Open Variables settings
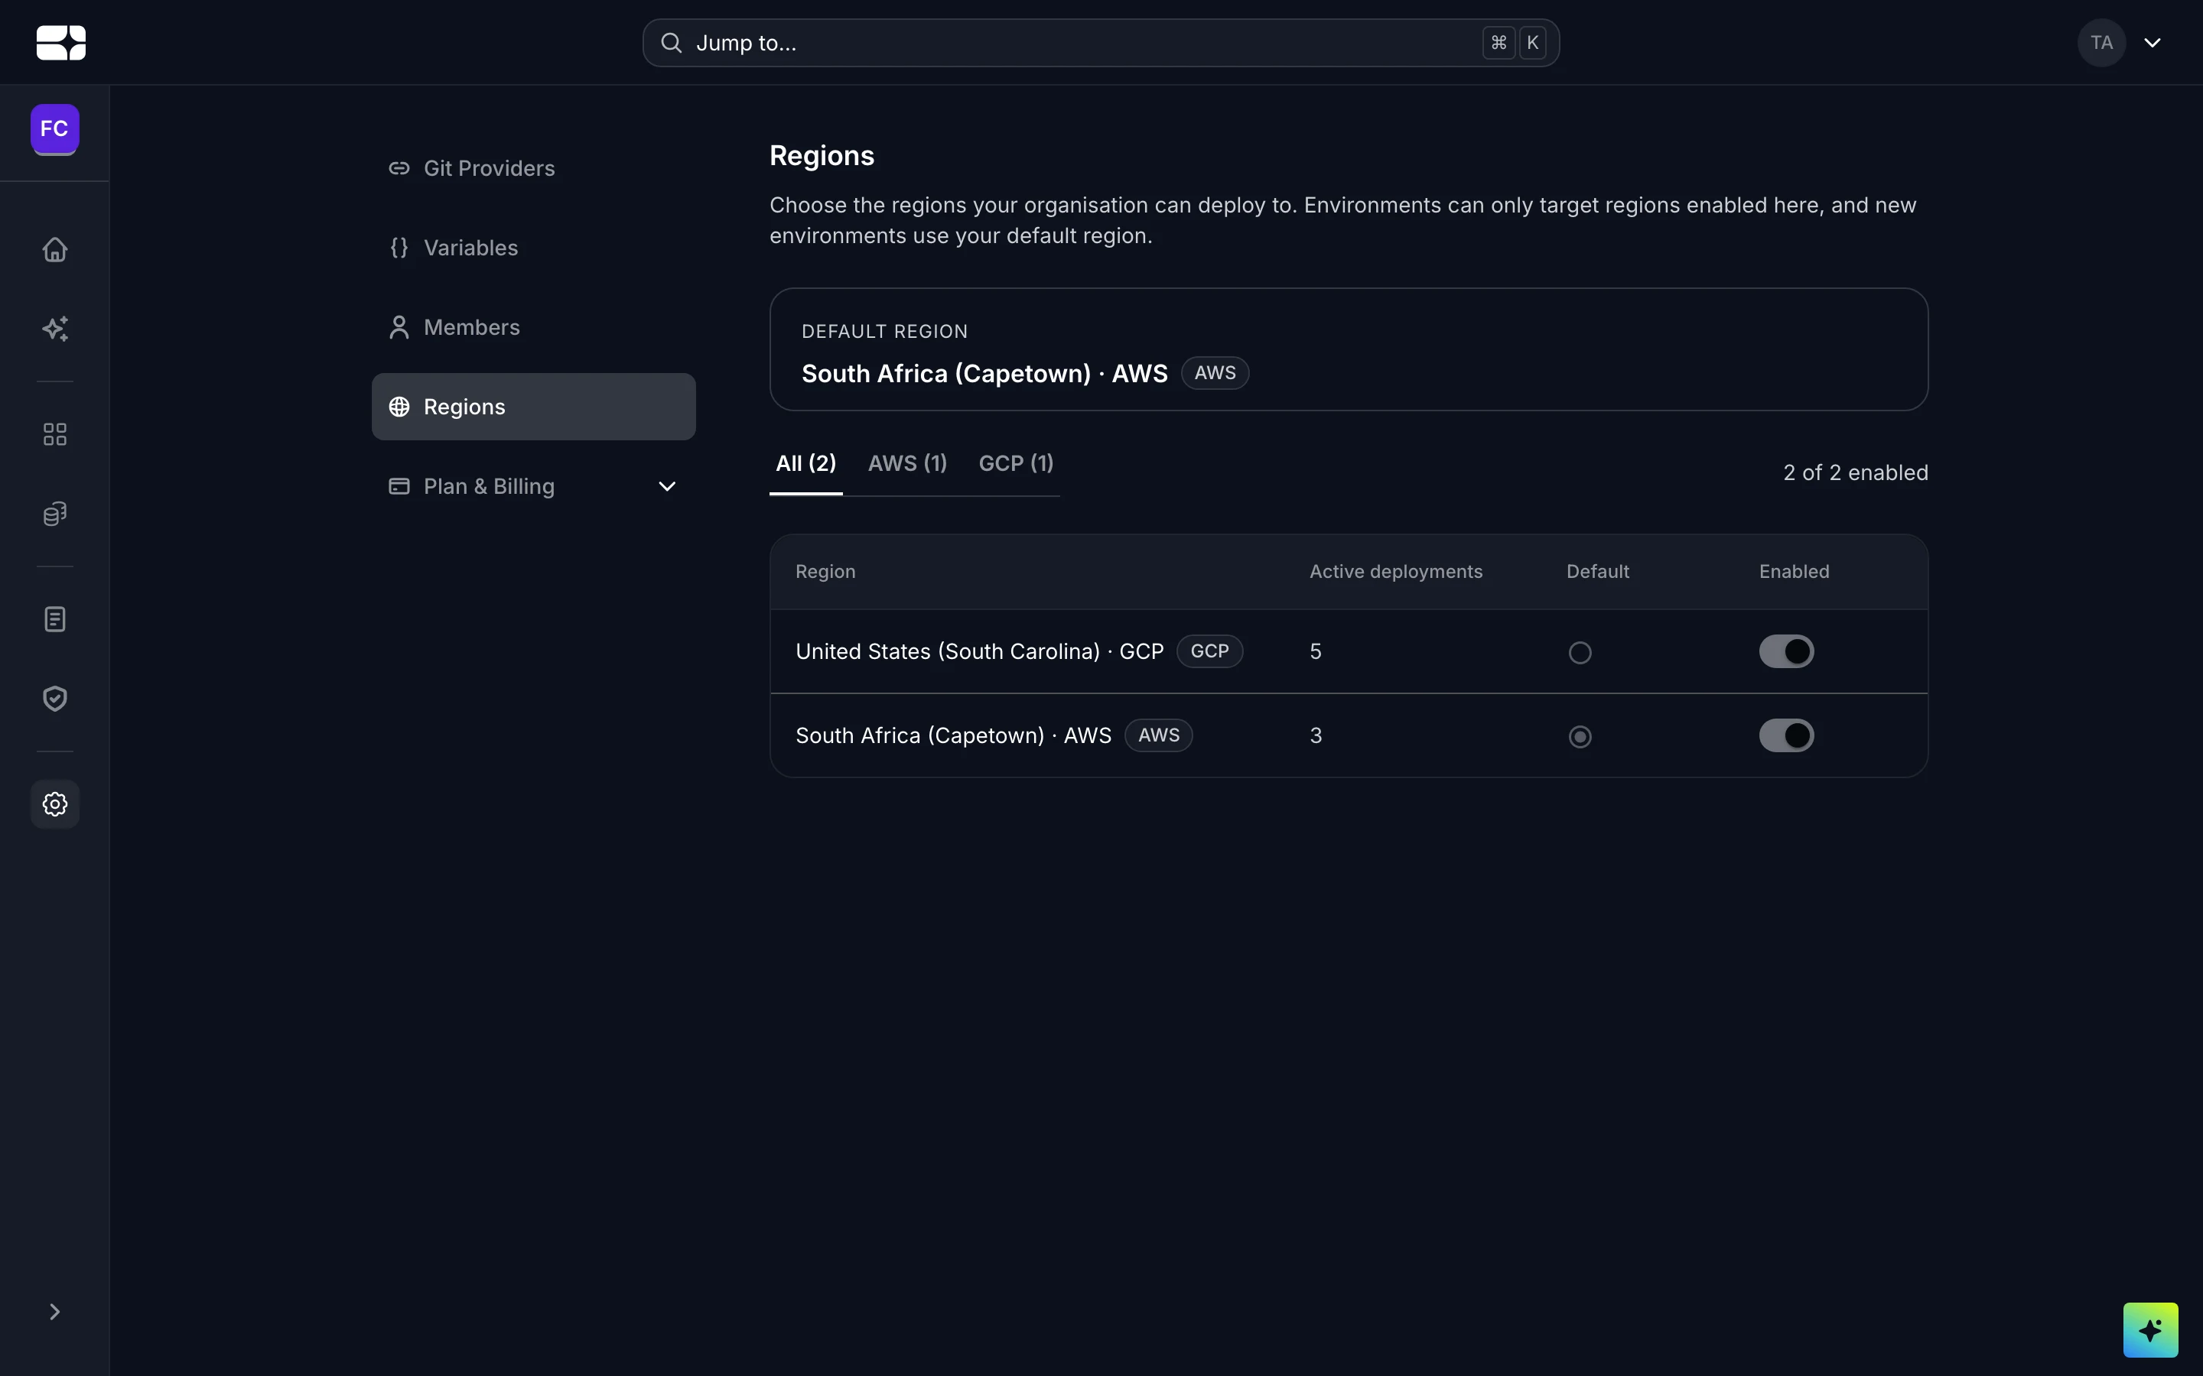2203x1376 pixels. pyautogui.click(x=533, y=248)
